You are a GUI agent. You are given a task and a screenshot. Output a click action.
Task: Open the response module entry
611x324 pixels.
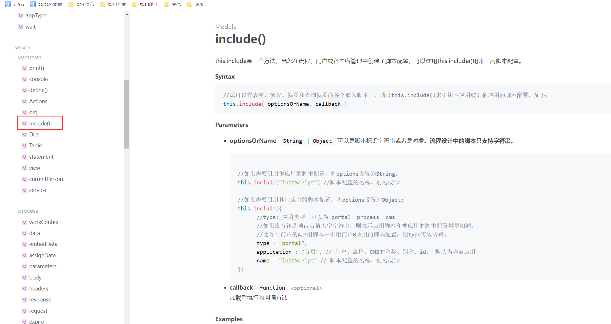40,299
